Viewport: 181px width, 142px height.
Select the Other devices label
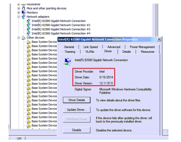tap(35, 38)
